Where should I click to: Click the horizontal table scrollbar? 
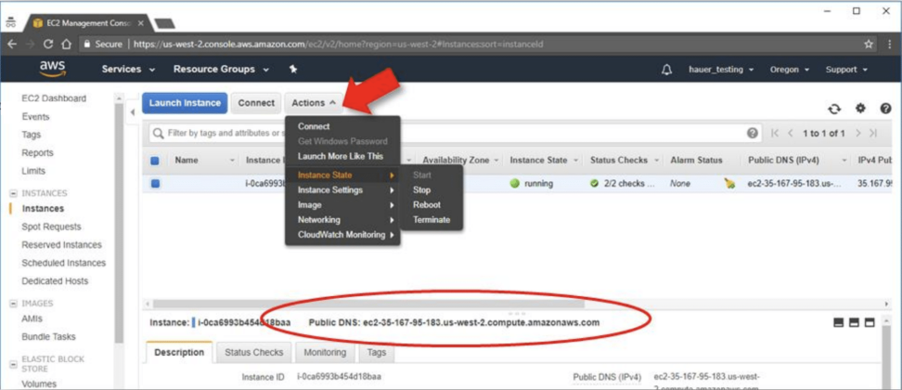coord(368,303)
